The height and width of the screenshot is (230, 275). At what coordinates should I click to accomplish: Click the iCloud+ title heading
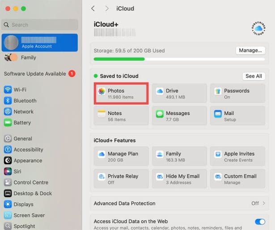(106, 24)
